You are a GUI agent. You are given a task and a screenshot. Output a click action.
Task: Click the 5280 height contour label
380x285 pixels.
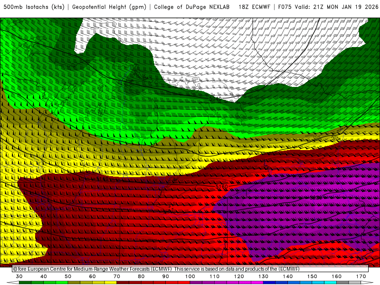(x=316, y=198)
